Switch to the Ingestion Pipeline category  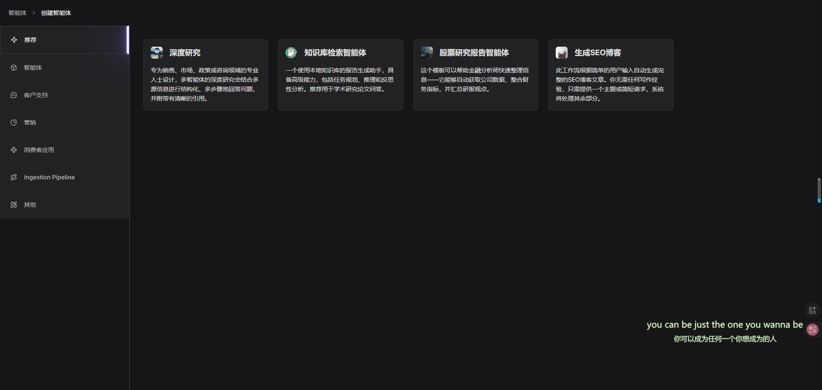[49, 177]
